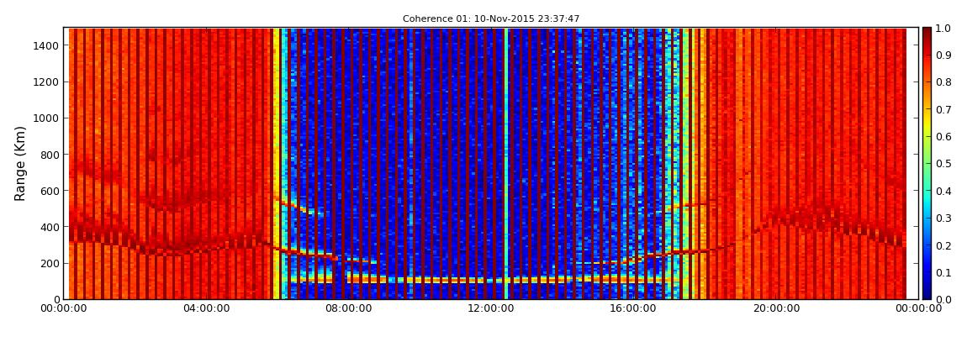Click the y-axis tick label '400'
Screen dimensions: 967x342
tap(50, 227)
